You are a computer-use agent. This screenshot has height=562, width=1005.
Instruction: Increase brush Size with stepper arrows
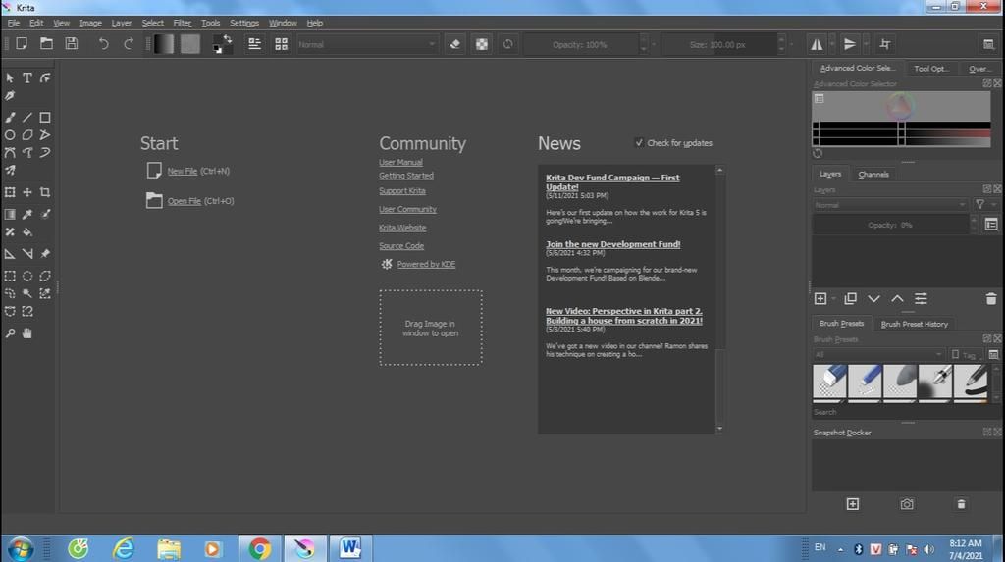[x=781, y=40]
